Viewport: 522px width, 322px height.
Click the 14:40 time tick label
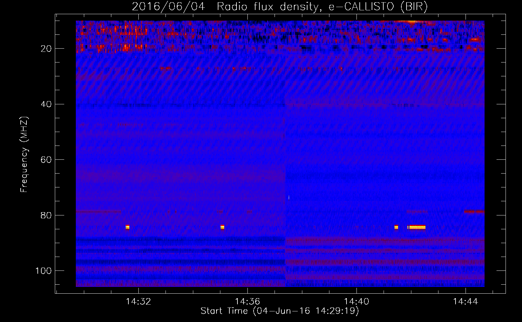point(356,302)
